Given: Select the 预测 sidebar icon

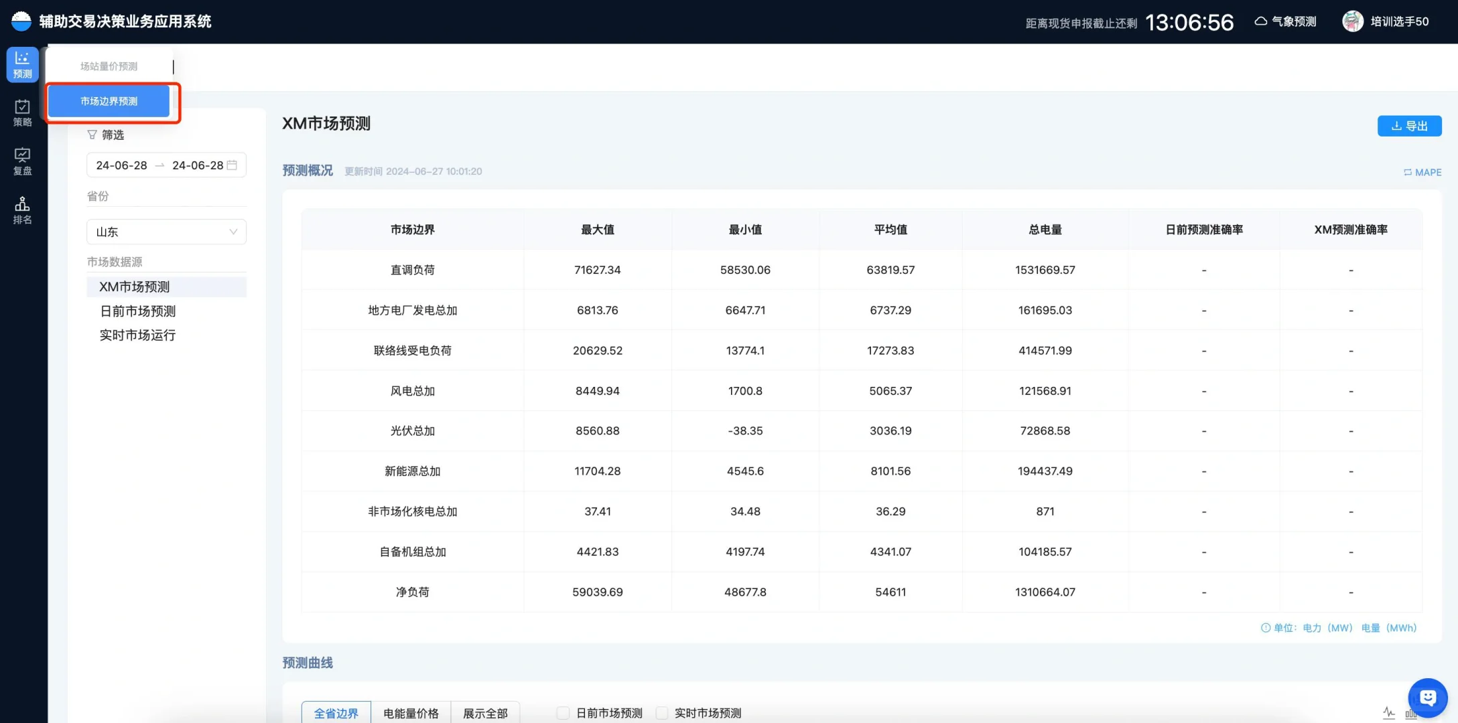Looking at the screenshot, I should click(x=22, y=64).
